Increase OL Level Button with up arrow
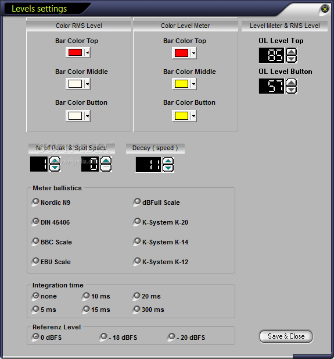Viewport: 334px width, 359px height. pos(291,83)
